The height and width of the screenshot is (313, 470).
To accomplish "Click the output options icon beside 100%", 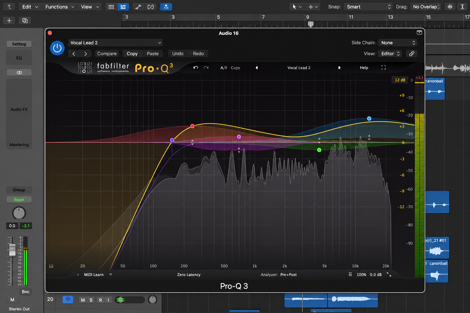I will (x=350, y=274).
